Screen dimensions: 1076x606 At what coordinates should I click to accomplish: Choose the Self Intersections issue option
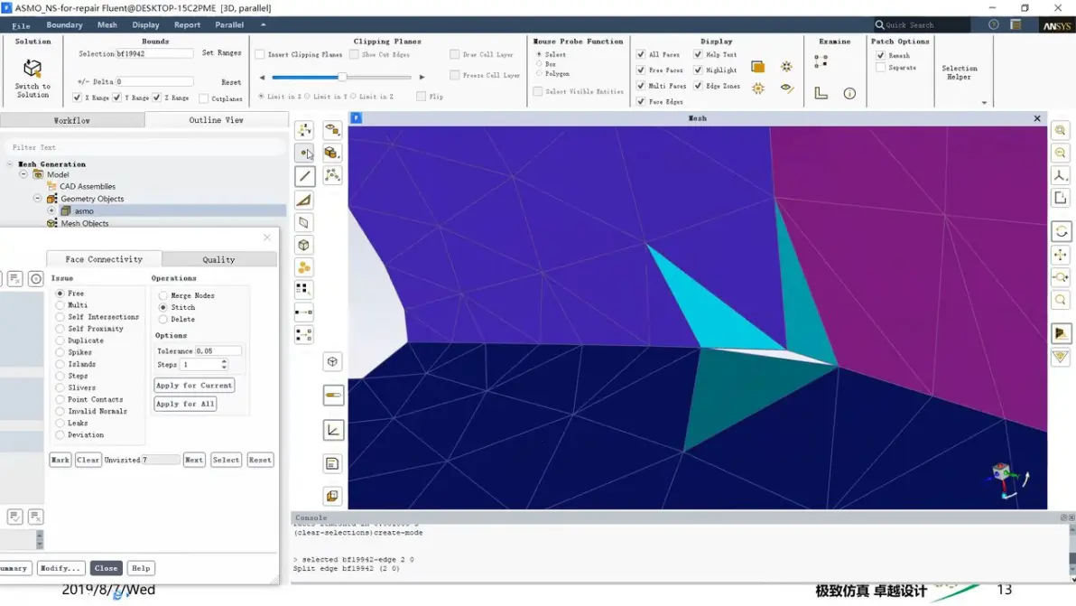pyautogui.click(x=60, y=317)
